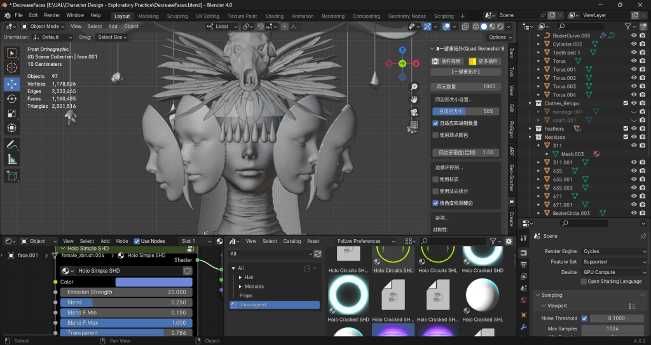Open the Modifiers properties tab
Viewport: 651px width, 345px height.
(524, 327)
